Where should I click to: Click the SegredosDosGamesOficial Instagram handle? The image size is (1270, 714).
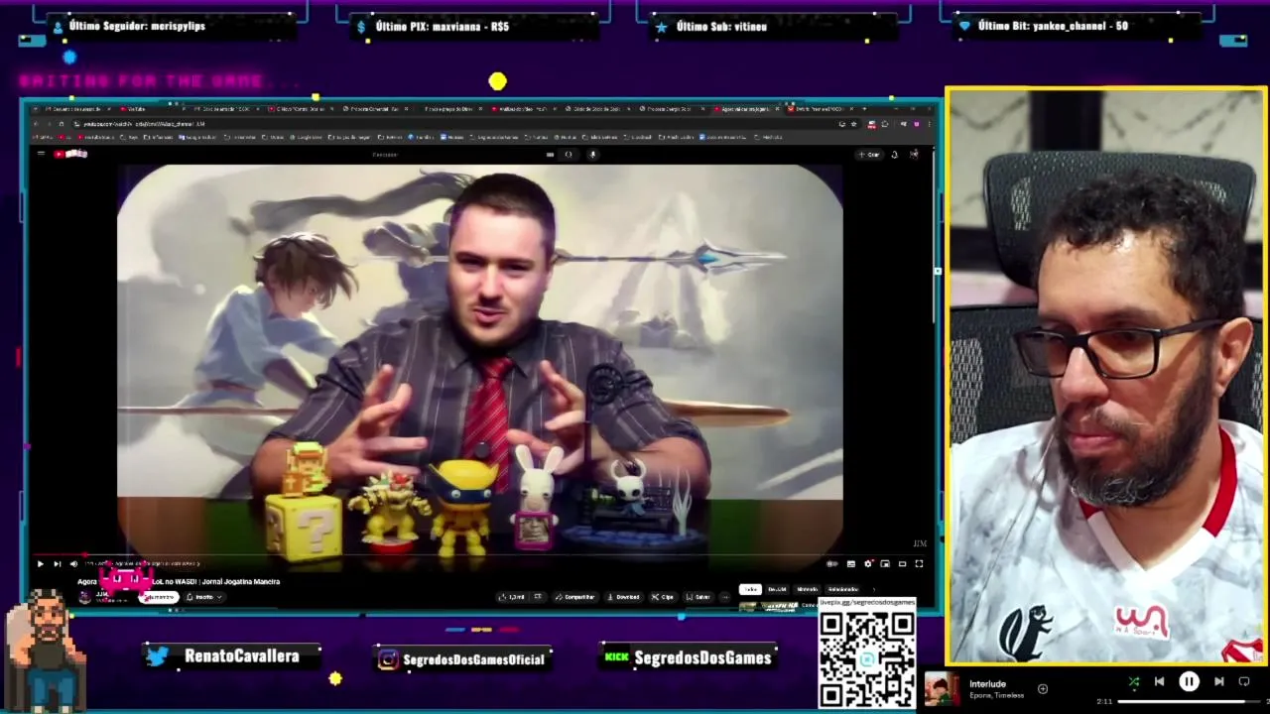[x=474, y=658]
